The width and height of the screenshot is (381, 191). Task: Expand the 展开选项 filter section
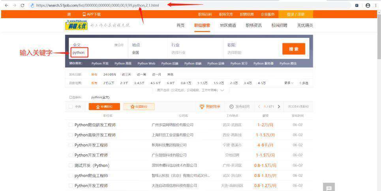point(190,90)
